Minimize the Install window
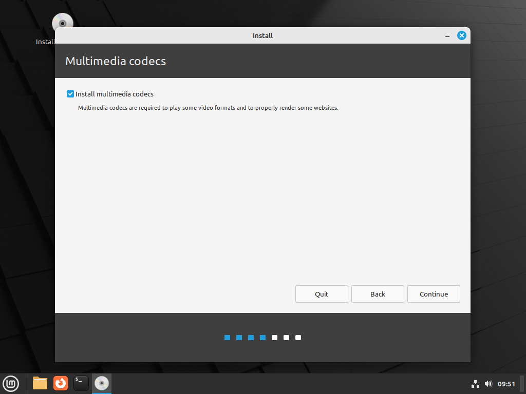The image size is (526, 394). click(447, 36)
